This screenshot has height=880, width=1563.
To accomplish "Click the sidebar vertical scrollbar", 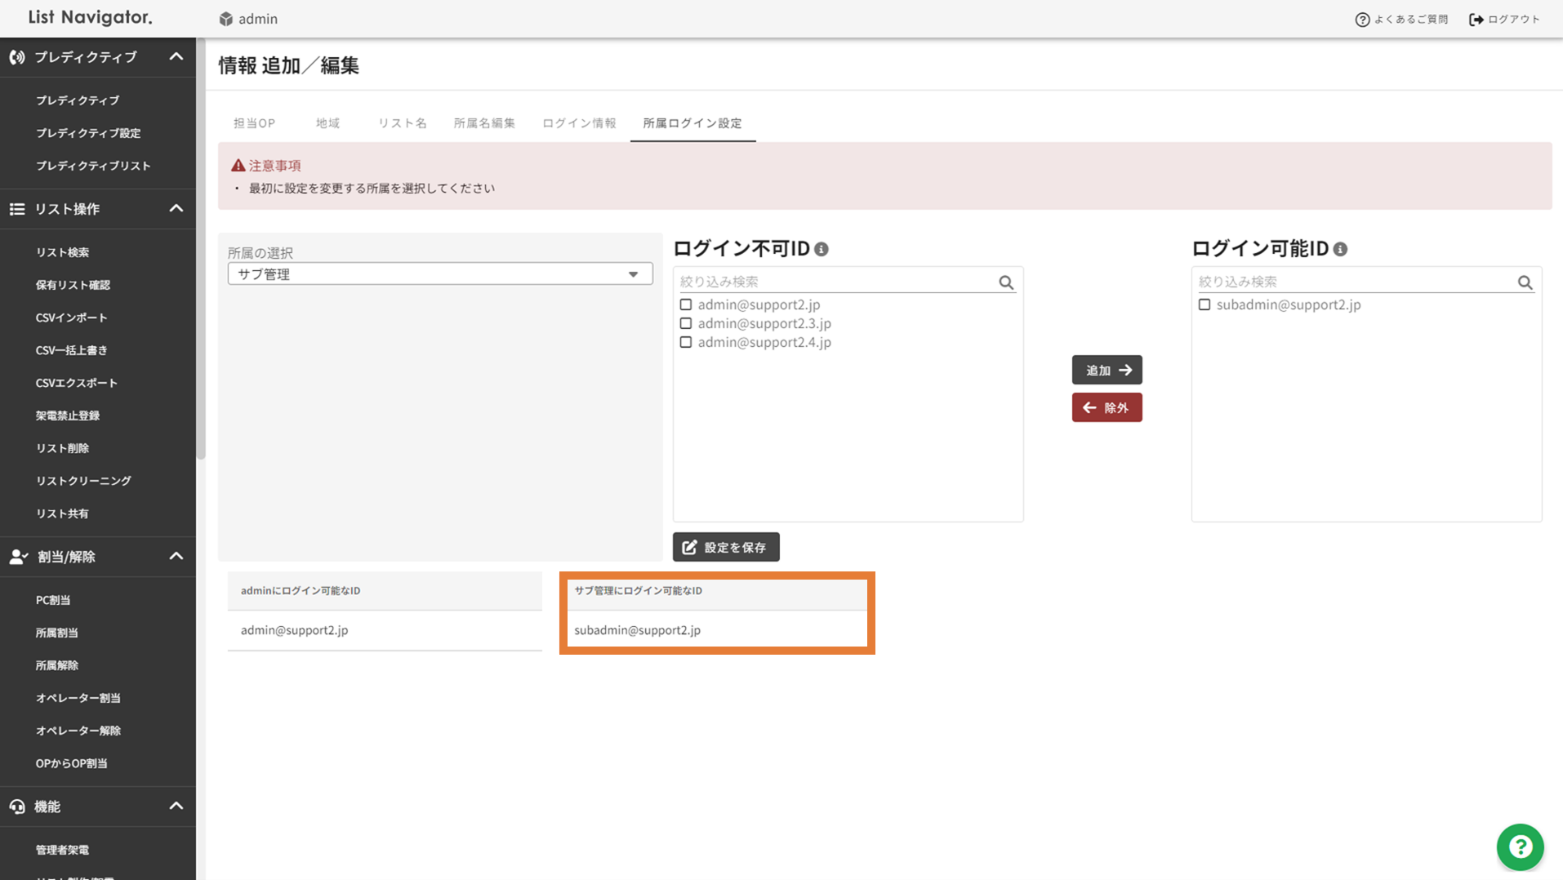I will pos(201,245).
